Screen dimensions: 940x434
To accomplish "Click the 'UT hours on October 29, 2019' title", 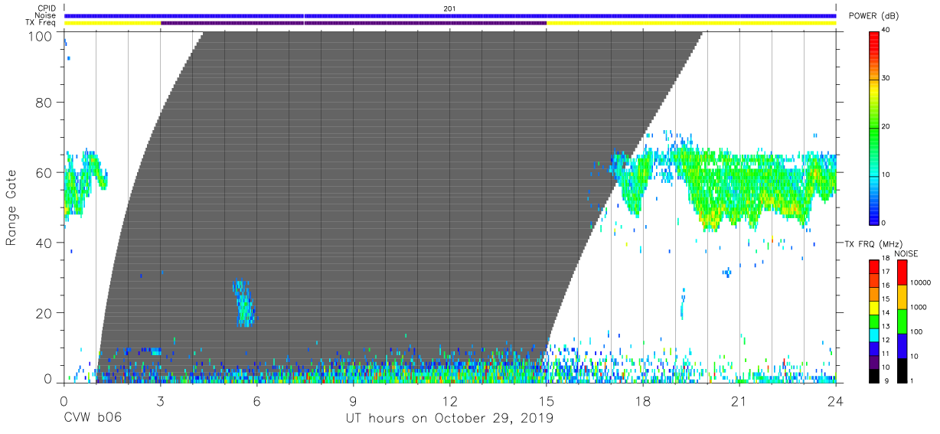I will (x=449, y=419).
